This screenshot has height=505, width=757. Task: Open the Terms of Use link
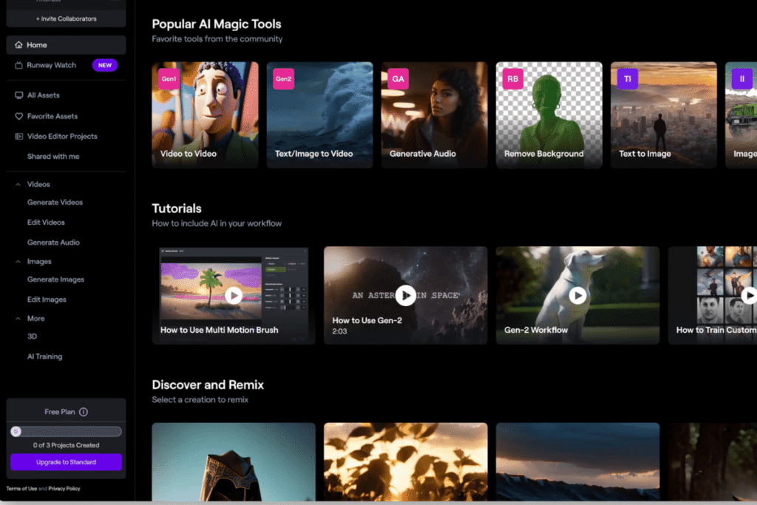coord(21,489)
